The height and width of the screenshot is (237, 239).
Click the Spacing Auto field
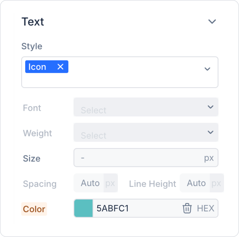click(90, 183)
